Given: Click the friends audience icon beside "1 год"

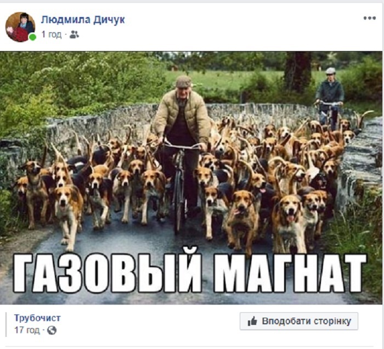Looking at the screenshot, I should point(74,35).
